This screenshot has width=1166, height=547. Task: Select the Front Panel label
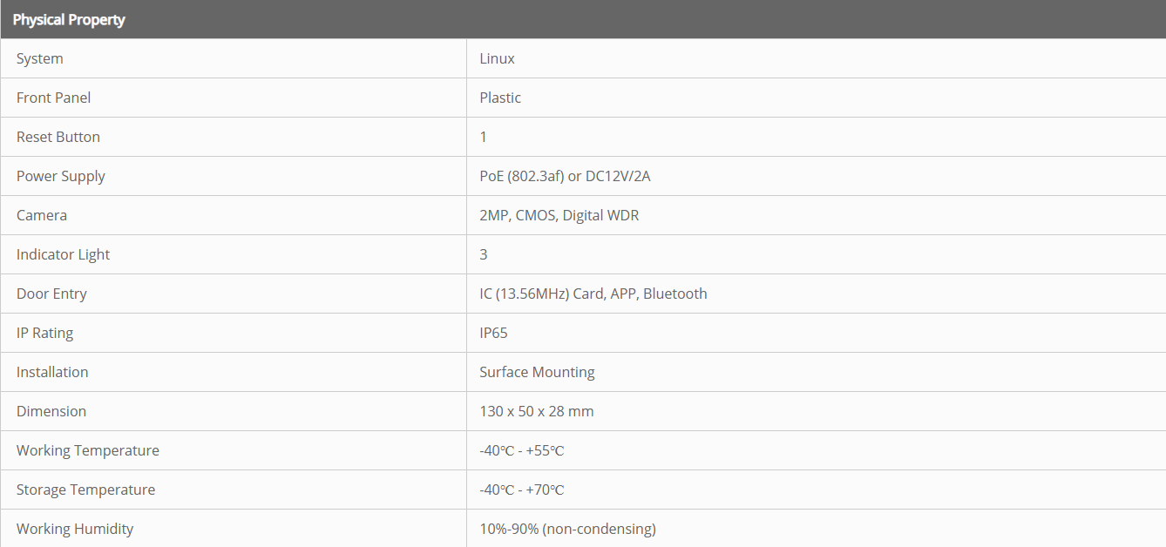[53, 98]
